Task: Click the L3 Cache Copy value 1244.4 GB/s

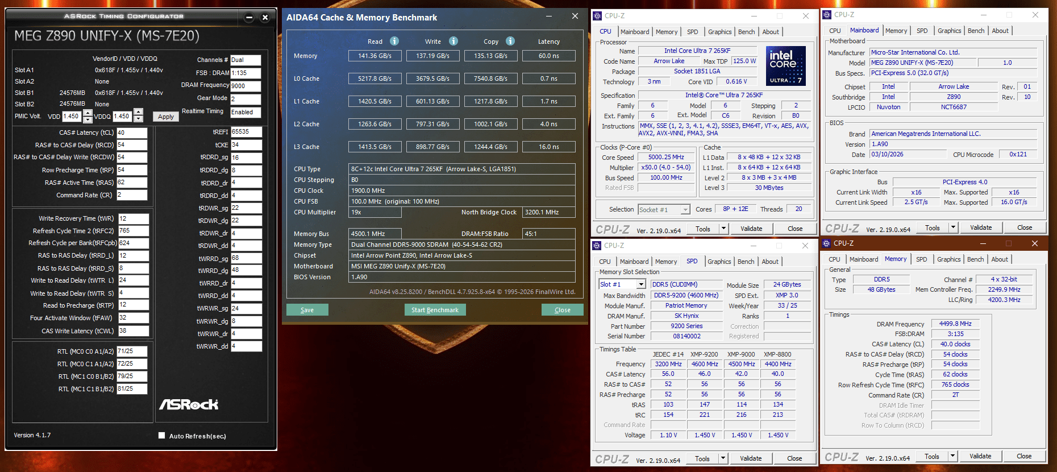Action: click(x=491, y=147)
